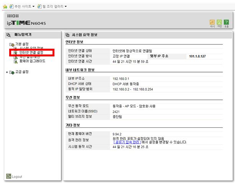Click the refresh (다시) icon in header
The width and height of the screenshot is (235, 183).
pos(212,23)
